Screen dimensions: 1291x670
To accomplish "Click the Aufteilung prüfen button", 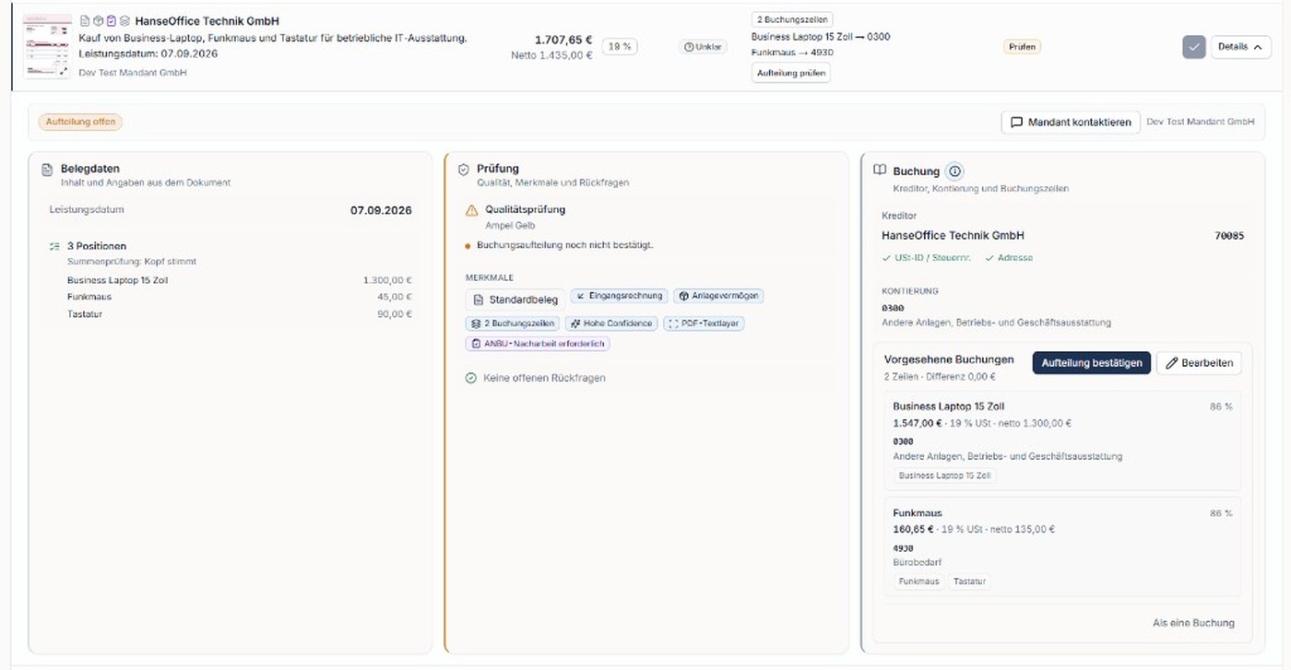I will coord(791,73).
